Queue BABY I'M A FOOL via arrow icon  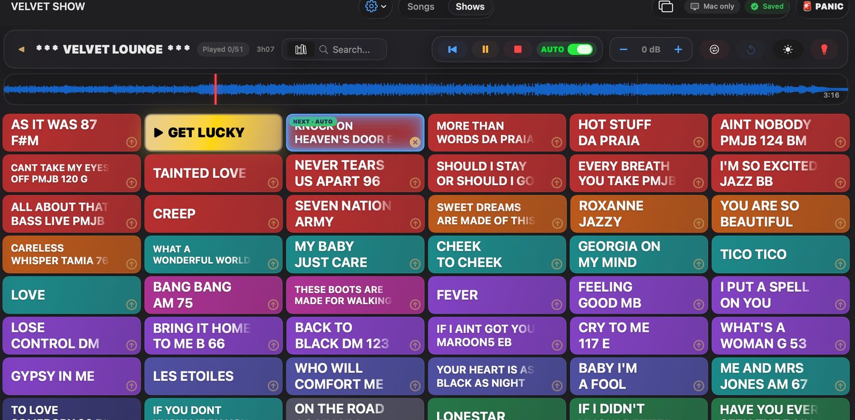click(x=698, y=386)
